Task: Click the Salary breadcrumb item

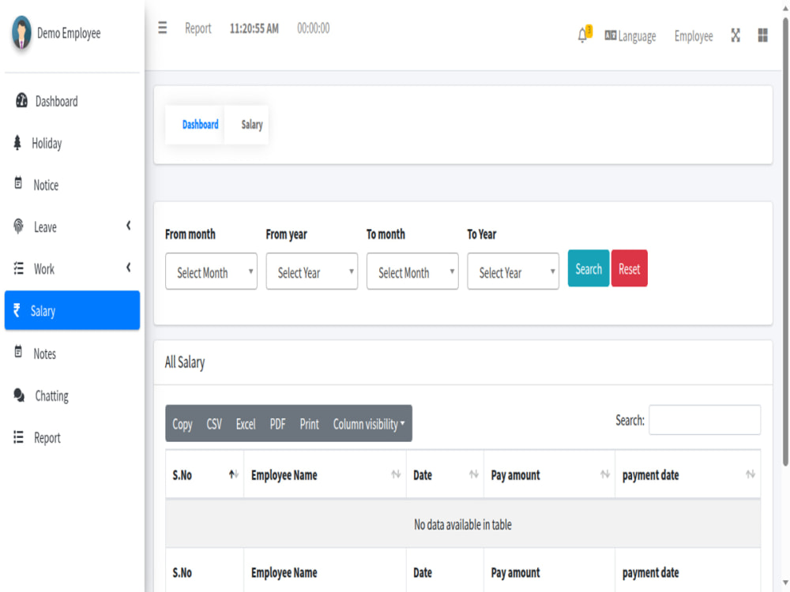Action: (252, 125)
